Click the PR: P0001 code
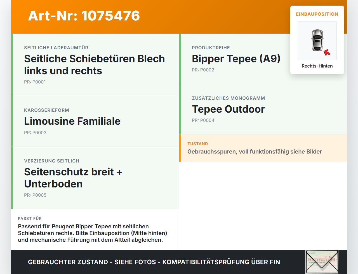 pos(35,82)
